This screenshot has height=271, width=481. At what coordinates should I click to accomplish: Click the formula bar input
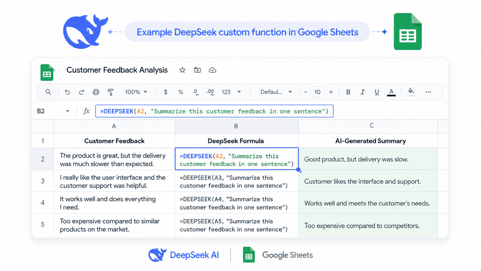point(214,111)
